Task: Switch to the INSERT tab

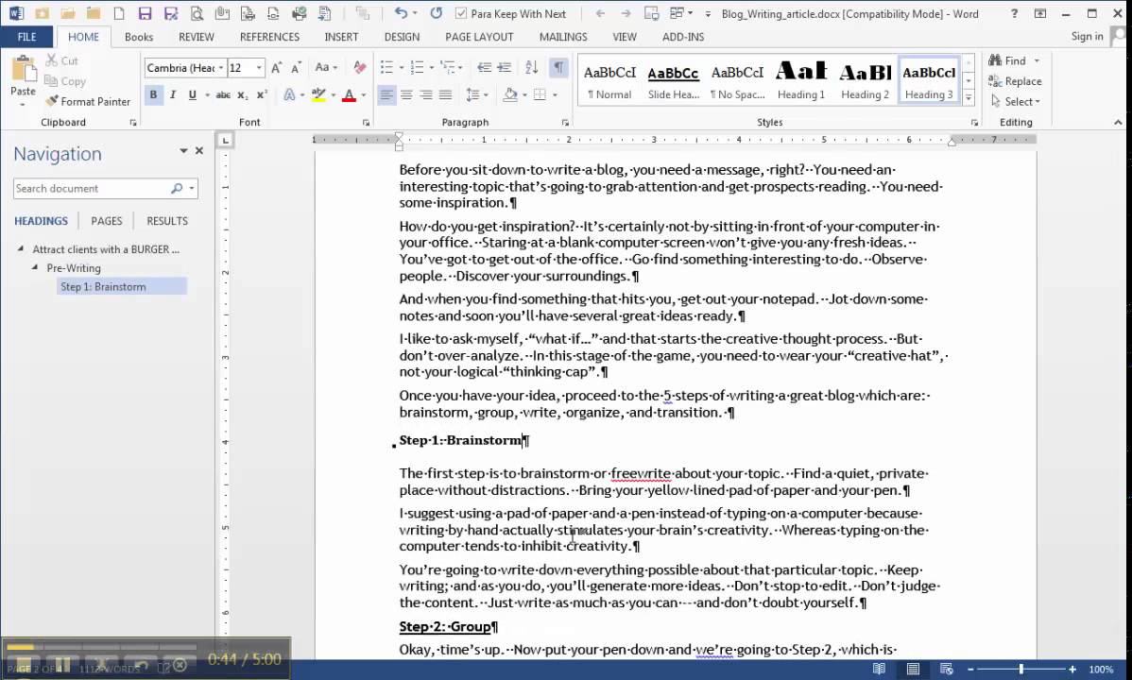Action: [341, 37]
